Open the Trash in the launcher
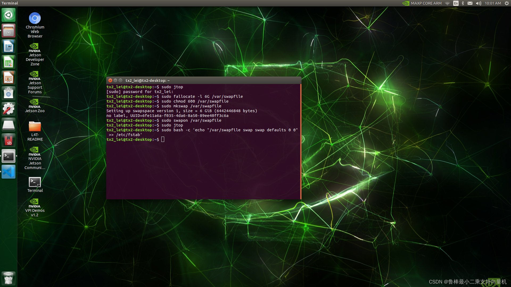The width and height of the screenshot is (511, 287). [x=9, y=278]
